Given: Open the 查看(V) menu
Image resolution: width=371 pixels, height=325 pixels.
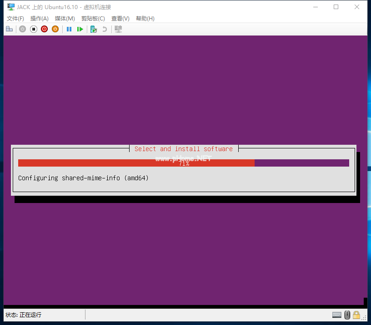Looking at the screenshot, I should 120,19.
